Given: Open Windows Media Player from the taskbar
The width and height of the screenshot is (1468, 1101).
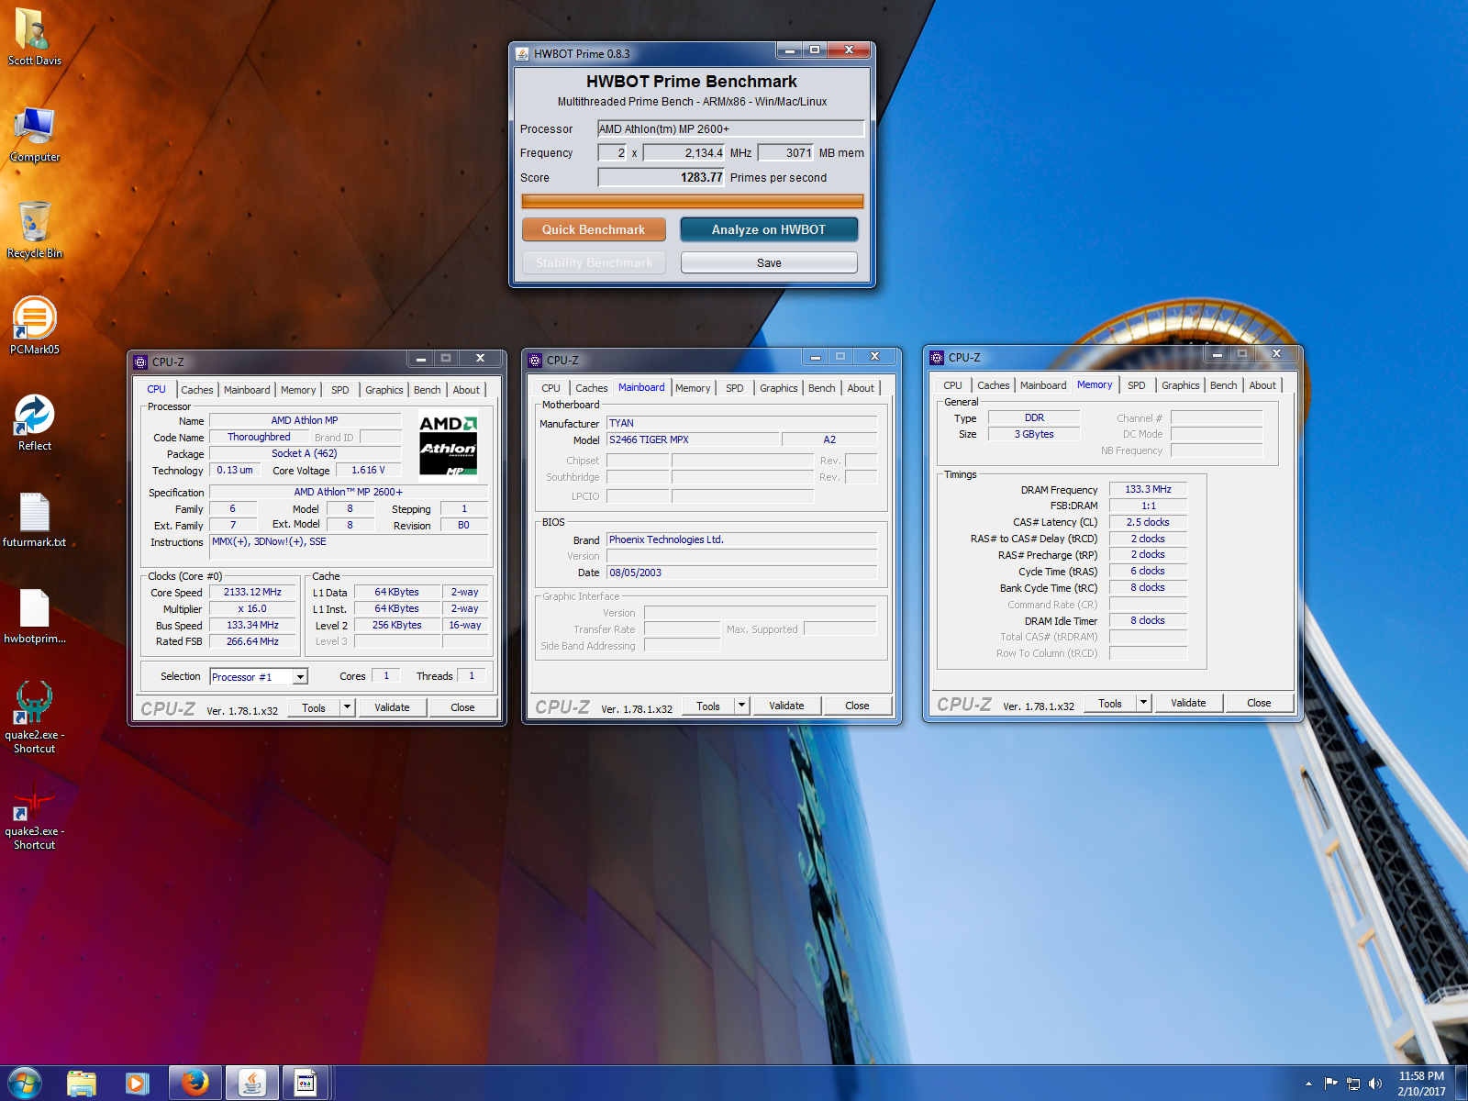Looking at the screenshot, I should [137, 1084].
